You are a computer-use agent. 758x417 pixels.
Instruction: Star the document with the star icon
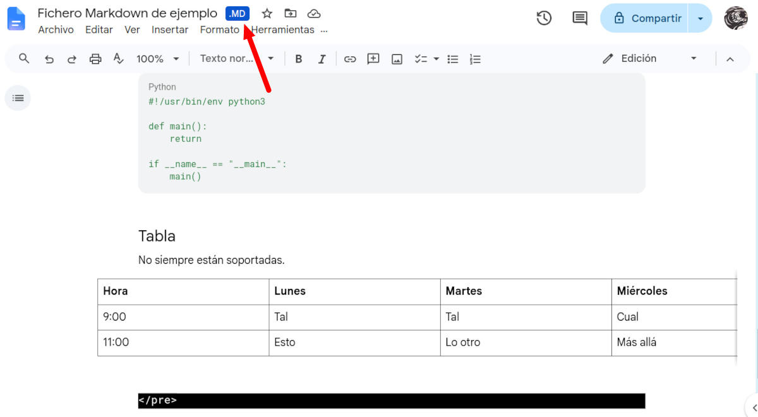click(x=267, y=13)
